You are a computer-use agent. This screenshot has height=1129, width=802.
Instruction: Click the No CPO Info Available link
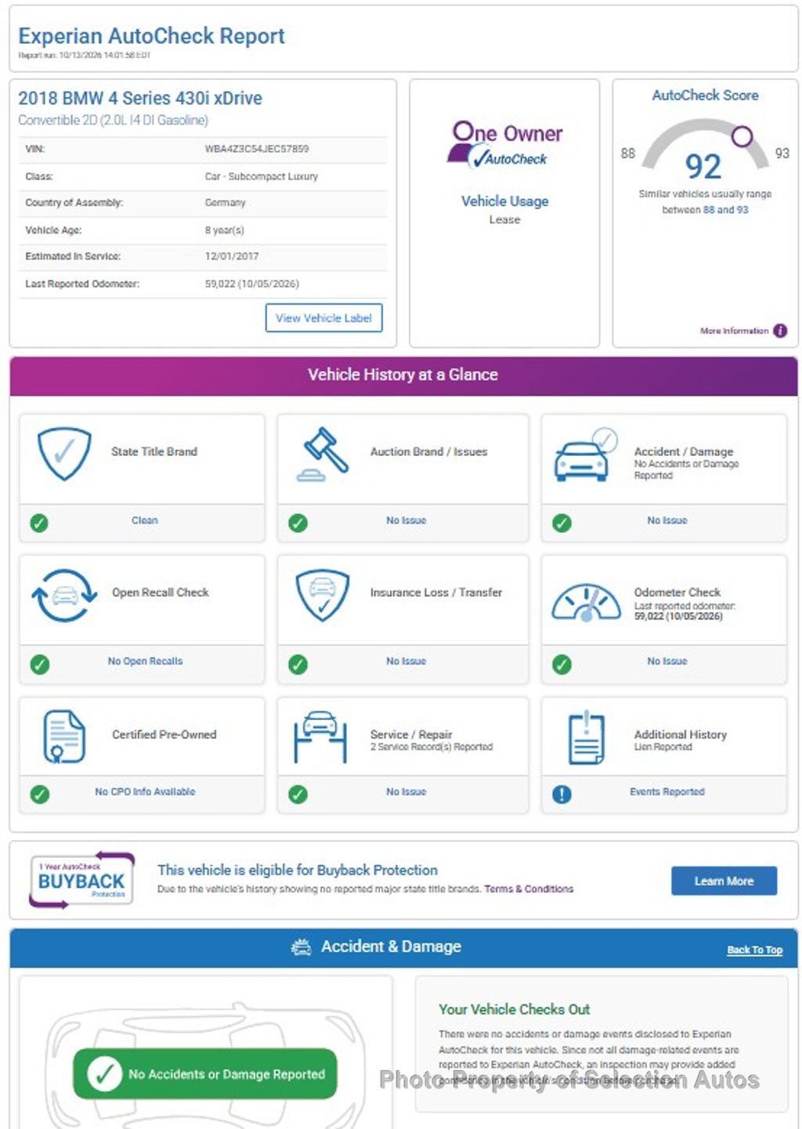click(145, 792)
